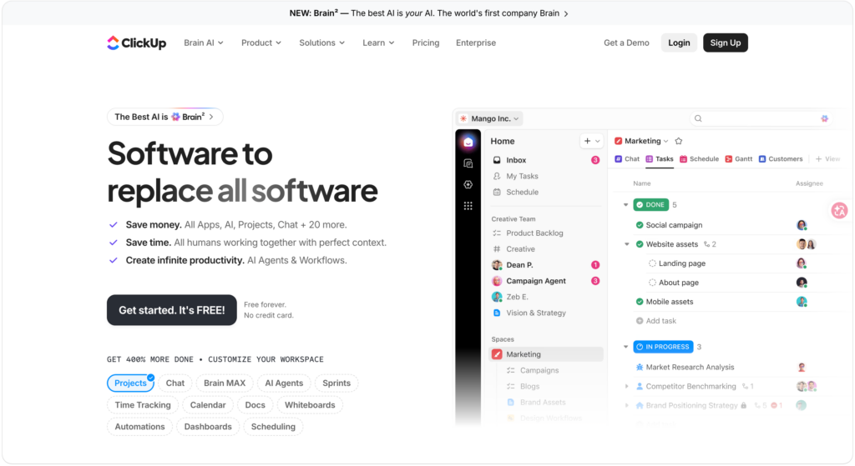The width and height of the screenshot is (855, 466).
Task: Mark Landing page status circle
Action: point(652,263)
